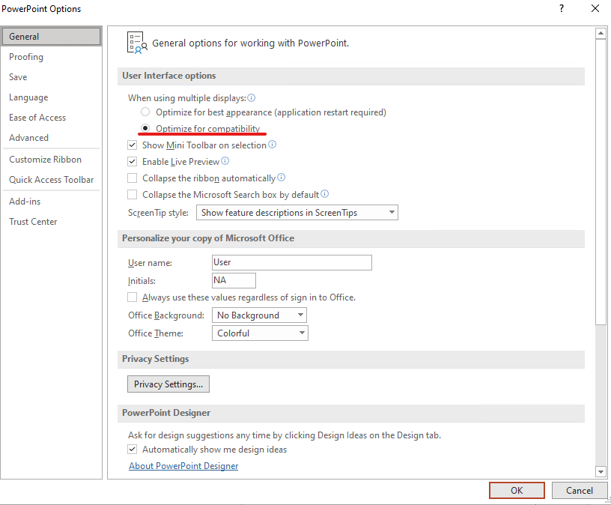
Task: Uncheck Show Mini Toolbar on selection
Action: (x=133, y=145)
